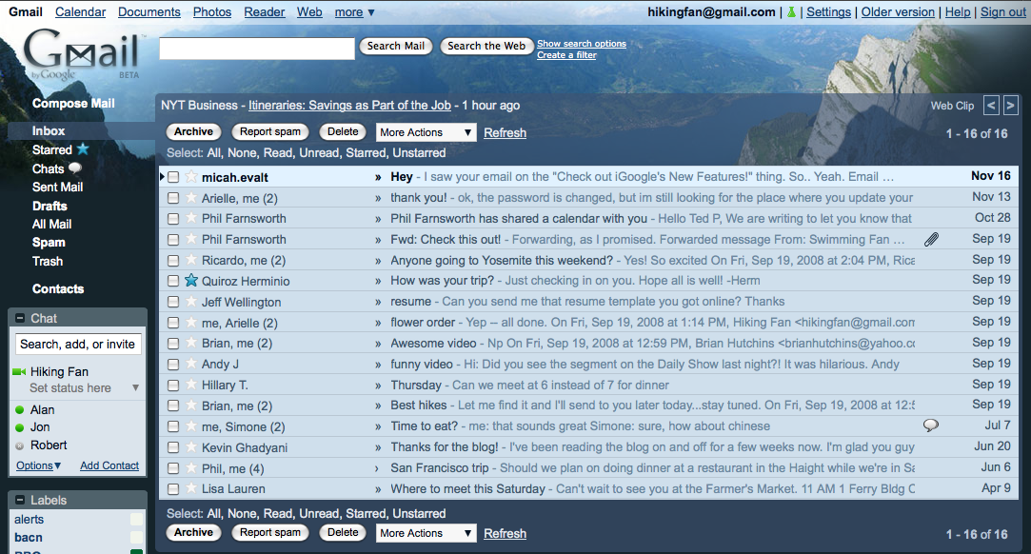Click the Search the Web button
1031x554 pixels.
pyautogui.click(x=486, y=46)
